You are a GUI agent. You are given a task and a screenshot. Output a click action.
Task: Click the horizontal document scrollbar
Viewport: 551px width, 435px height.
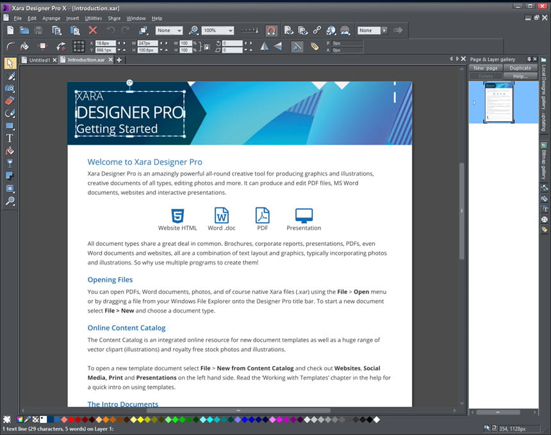(x=238, y=411)
